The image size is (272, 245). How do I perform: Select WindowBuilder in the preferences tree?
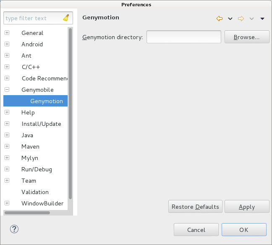(42, 203)
